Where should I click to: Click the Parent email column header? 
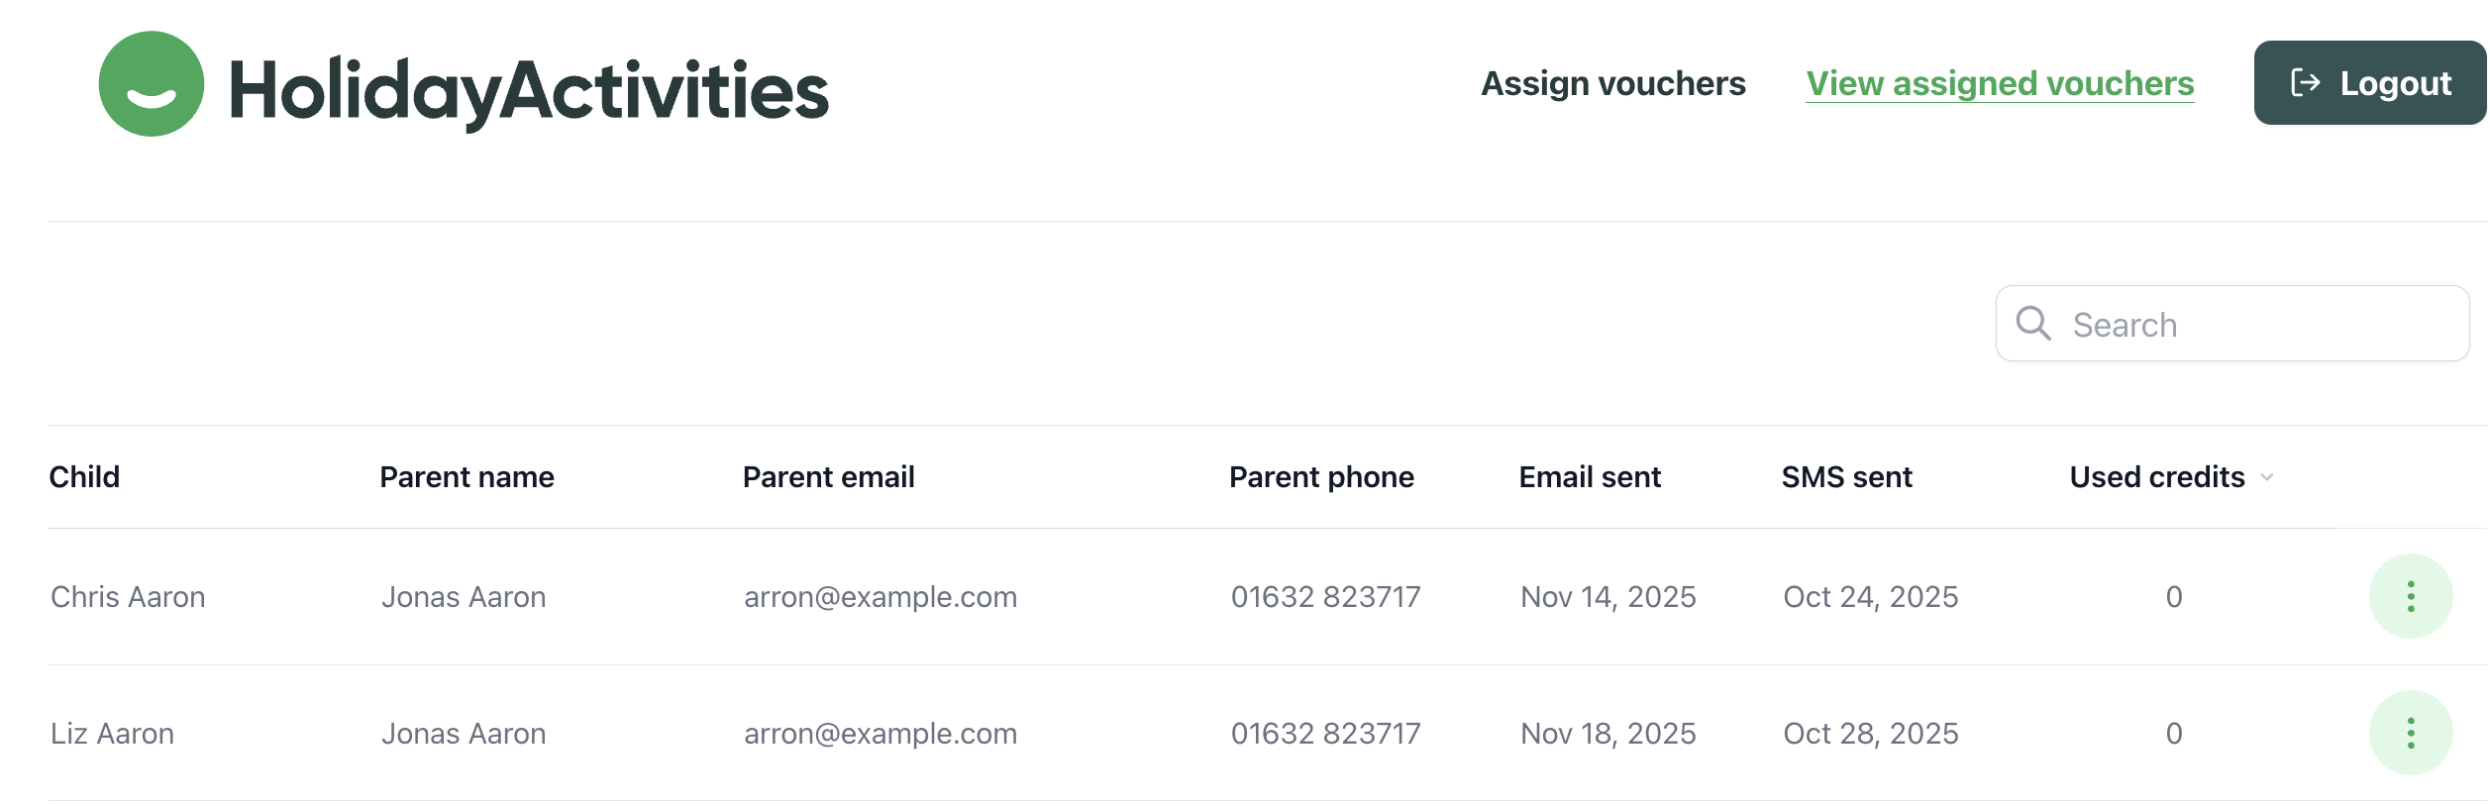tap(828, 477)
